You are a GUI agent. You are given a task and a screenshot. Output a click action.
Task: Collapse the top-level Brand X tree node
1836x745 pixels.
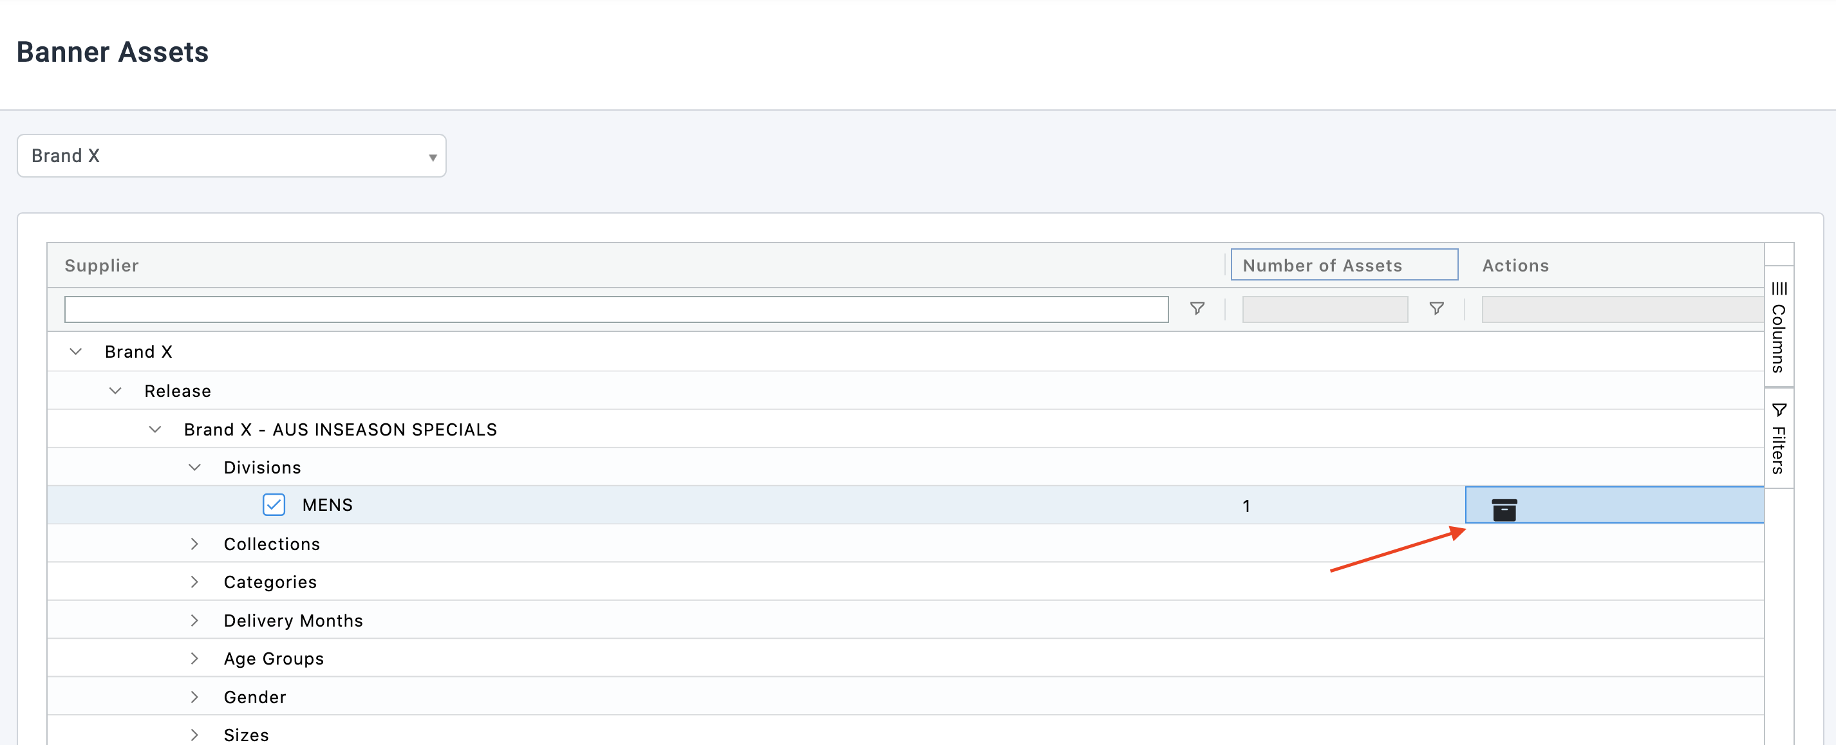[x=75, y=352]
